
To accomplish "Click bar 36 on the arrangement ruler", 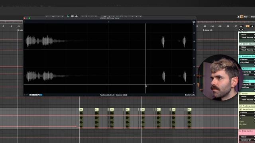I will pyautogui.click(x=228, y=26).
